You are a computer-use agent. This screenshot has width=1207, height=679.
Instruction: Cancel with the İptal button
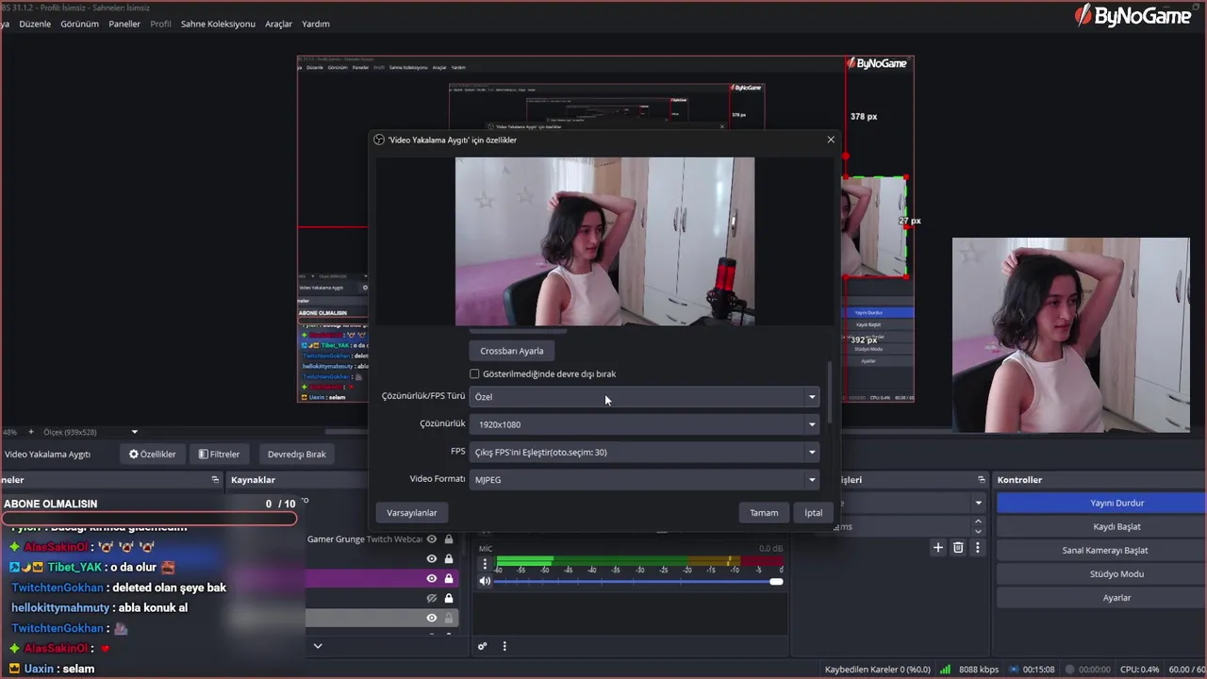coord(813,513)
